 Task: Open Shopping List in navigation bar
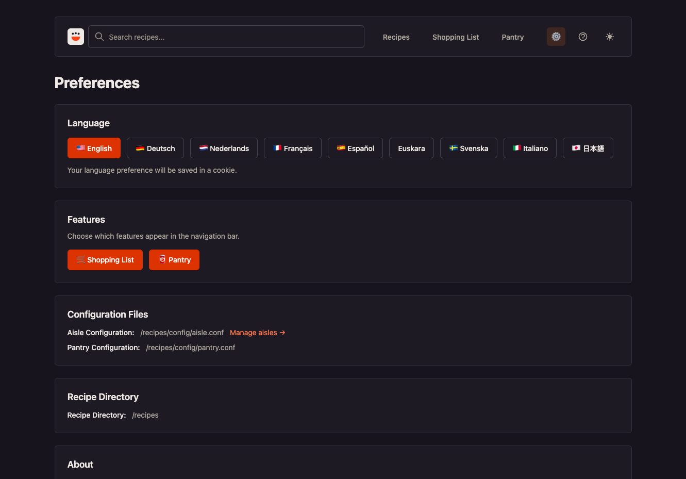pos(456,37)
